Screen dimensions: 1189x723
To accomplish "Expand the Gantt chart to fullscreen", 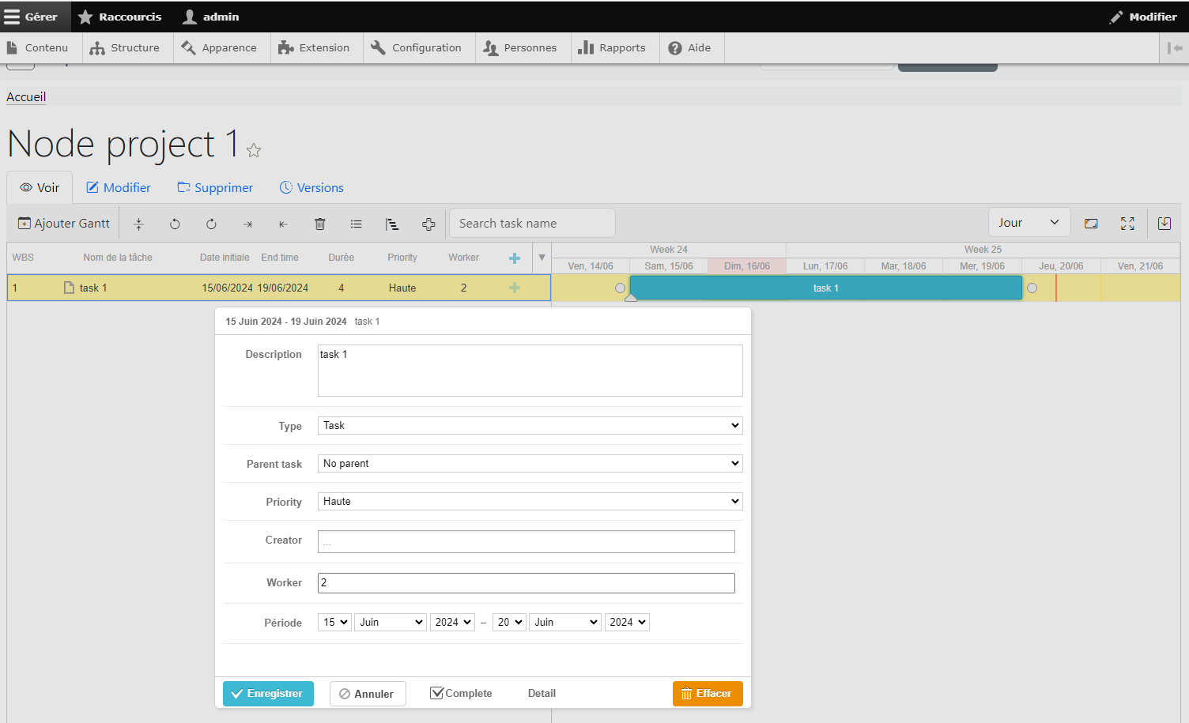I will [x=1127, y=224].
